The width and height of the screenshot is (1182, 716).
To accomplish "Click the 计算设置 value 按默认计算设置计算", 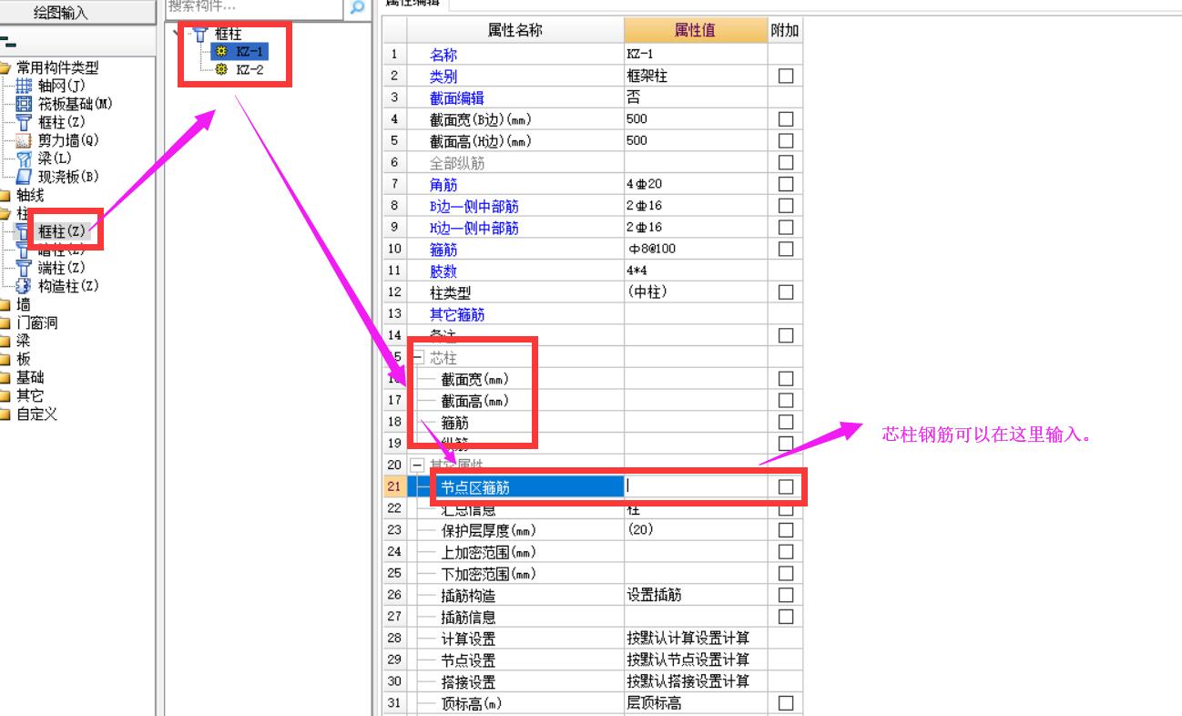I will [696, 639].
